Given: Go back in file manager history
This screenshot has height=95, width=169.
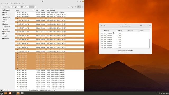Looking at the screenshot, I should point(2,7).
